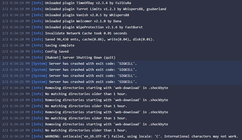
Task: Click the last 'Server has crashed' line
Action: coord(93,82)
